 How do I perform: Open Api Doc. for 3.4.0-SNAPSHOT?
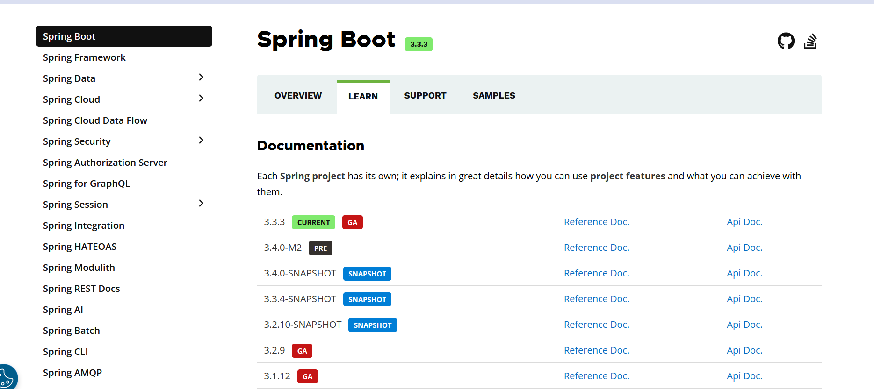point(744,273)
